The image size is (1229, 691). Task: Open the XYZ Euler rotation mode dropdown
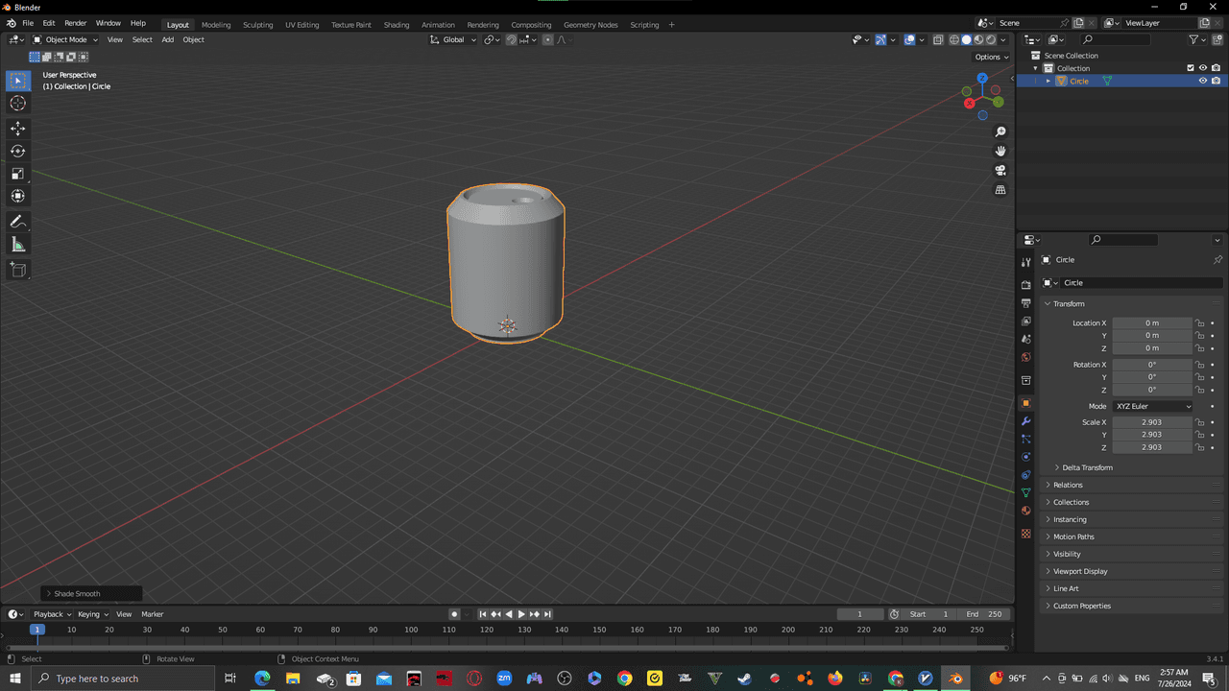(1153, 406)
